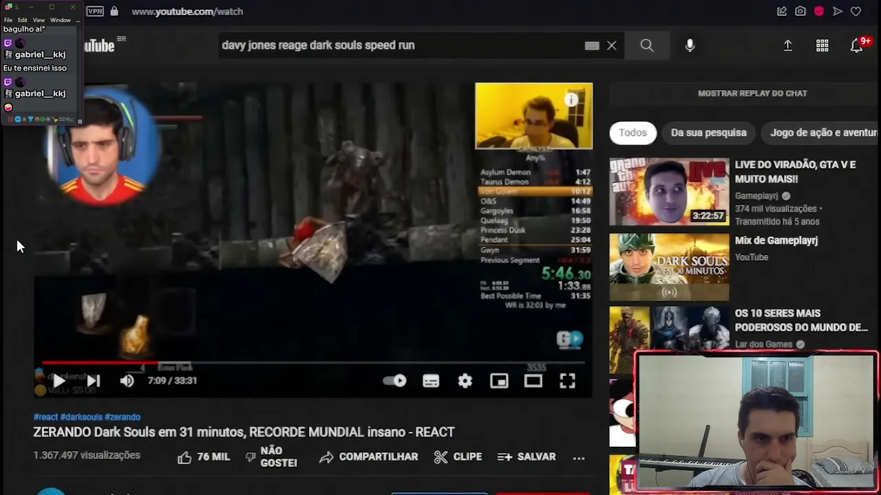Screen dimensions: 881x495
Task: Open the red ad-blocker shield icon
Action: [x=819, y=11]
